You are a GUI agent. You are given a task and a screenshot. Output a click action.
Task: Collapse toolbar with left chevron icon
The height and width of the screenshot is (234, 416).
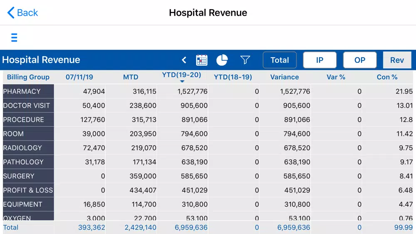pos(184,60)
